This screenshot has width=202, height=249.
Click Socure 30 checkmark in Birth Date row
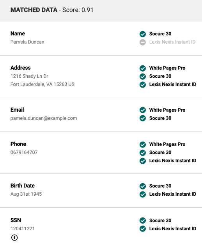[143, 186]
